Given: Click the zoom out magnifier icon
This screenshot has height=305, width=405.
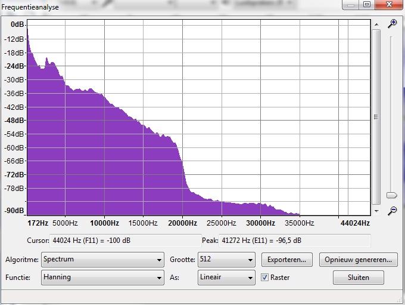Looking at the screenshot, I should pos(392,211).
